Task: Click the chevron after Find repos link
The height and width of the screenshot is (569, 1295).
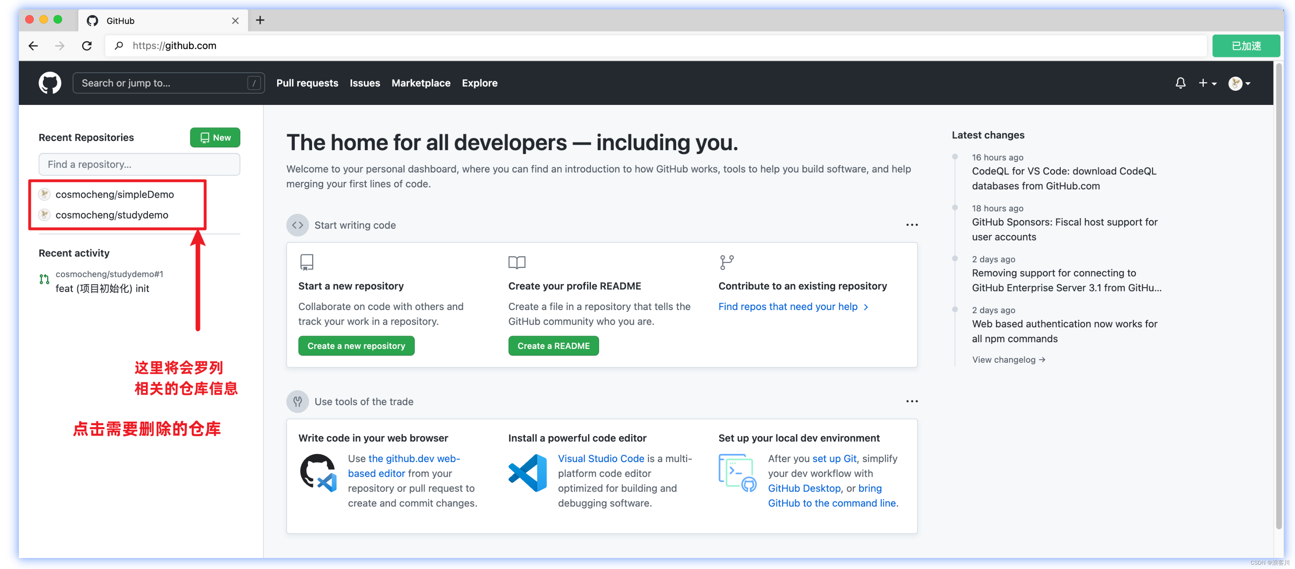Action: pos(866,307)
